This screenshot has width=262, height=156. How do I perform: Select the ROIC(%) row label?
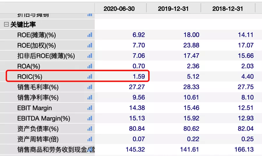[30, 77]
